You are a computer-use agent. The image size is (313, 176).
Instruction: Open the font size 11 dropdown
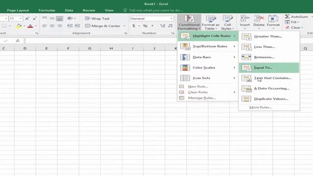21,19
